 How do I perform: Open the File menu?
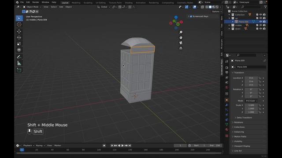point(22,2)
